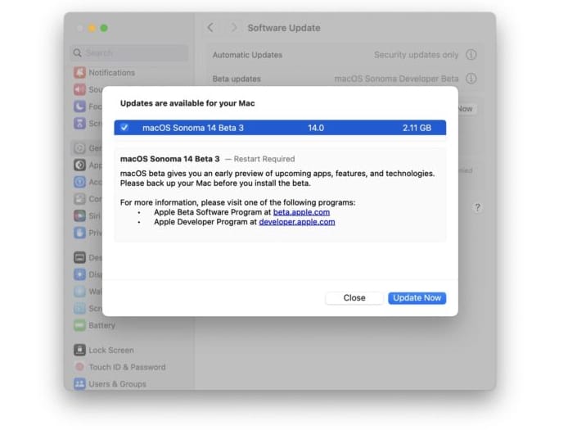
Task: Click the Appearance icon in sidebar
Action: click(x=79, y=165)
